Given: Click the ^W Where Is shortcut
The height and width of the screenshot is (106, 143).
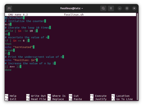Looking at the screenshot, I should pos(56,96).
